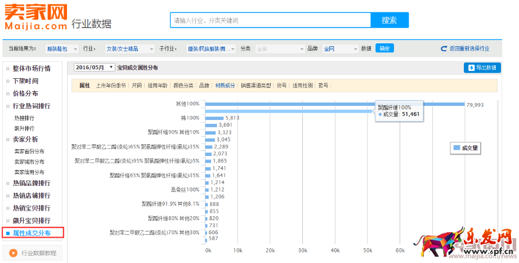Switch to 销售渠道类型 attribute tab
This screenshot has height=263, width=519.
click(x=256, y=86)
